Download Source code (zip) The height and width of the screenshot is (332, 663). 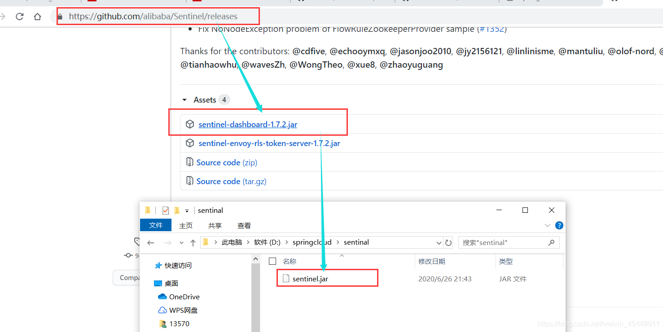coord(227,162)
